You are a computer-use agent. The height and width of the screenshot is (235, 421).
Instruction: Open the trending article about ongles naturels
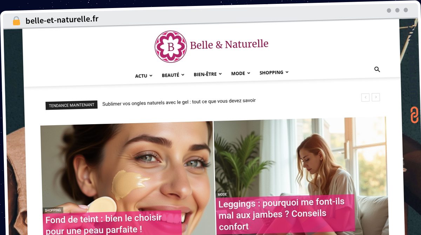point(179,101)
